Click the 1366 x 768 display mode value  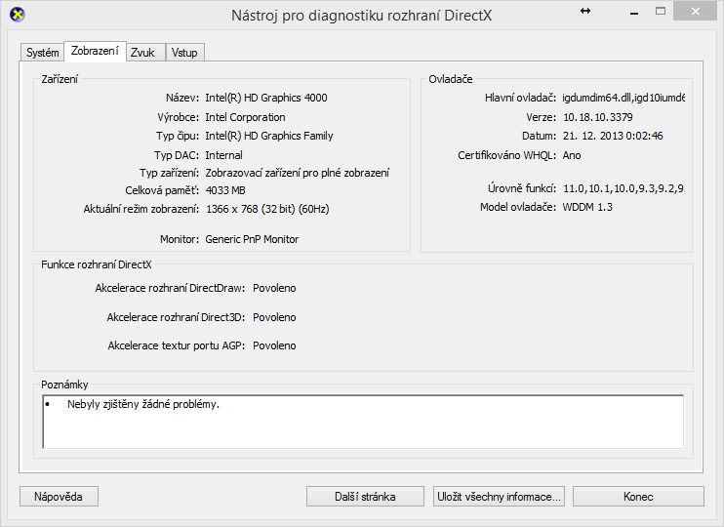coord(266,210)
